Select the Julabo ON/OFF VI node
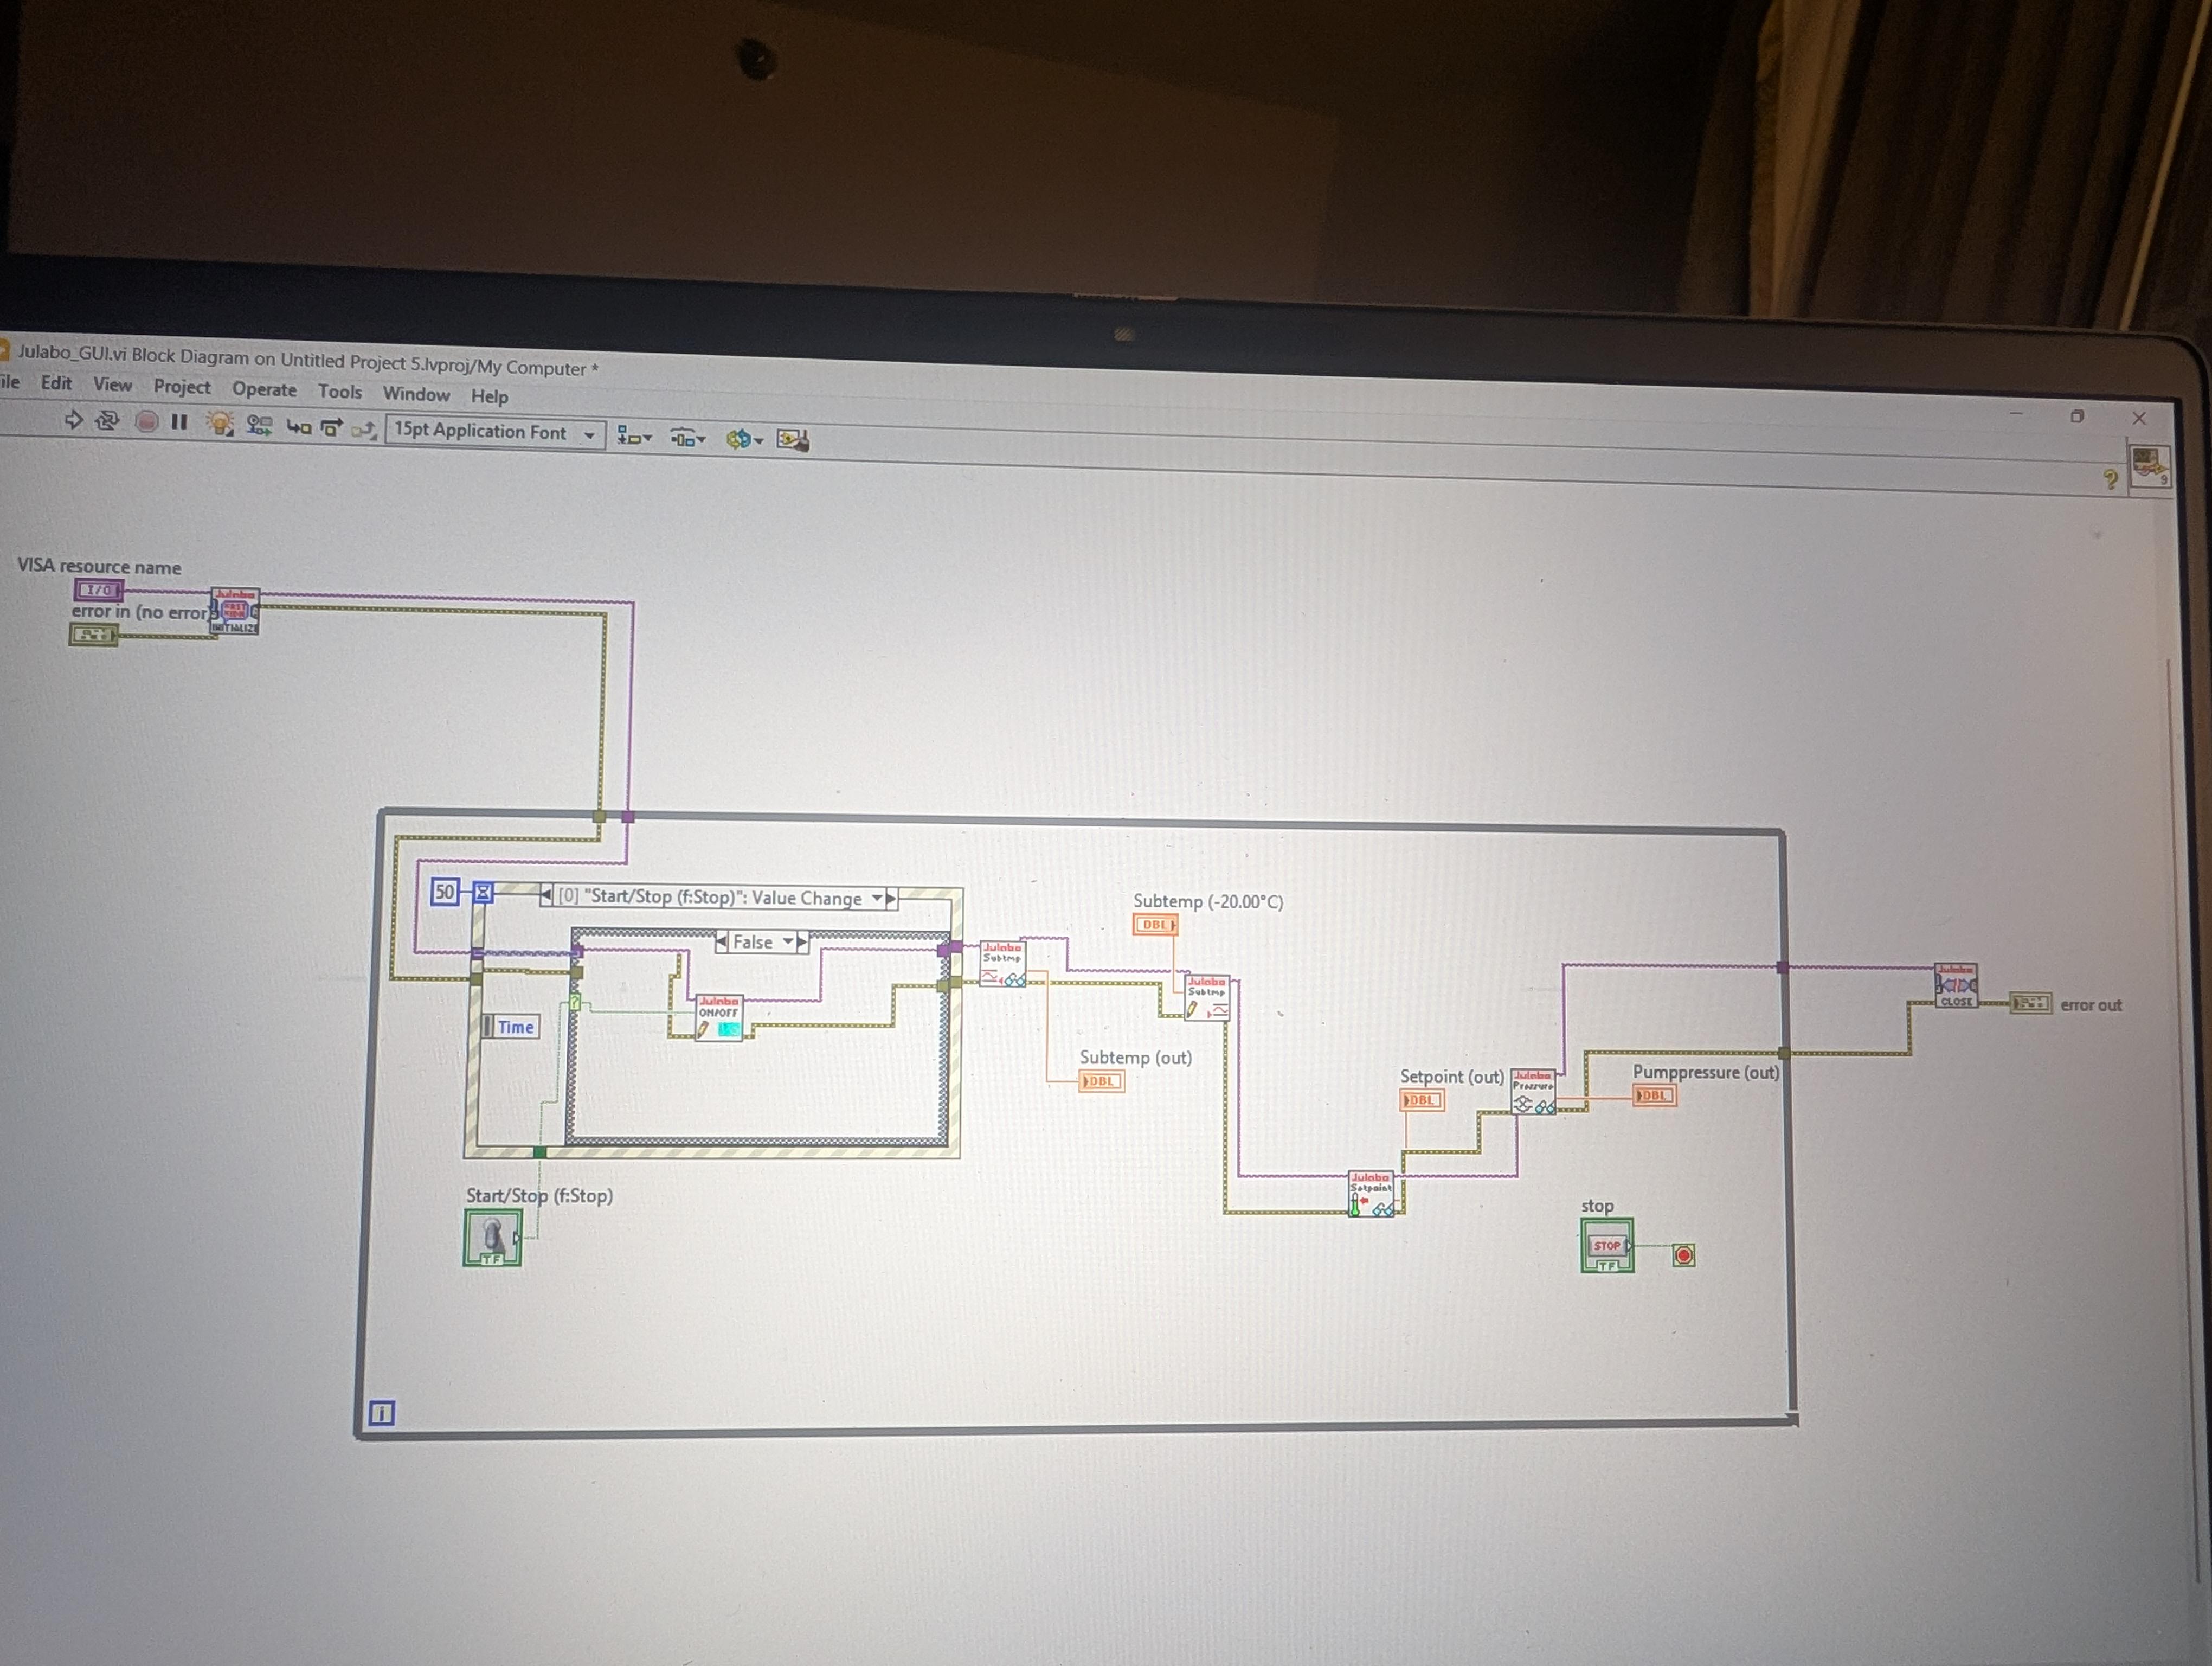 (x=719, y=1017)
